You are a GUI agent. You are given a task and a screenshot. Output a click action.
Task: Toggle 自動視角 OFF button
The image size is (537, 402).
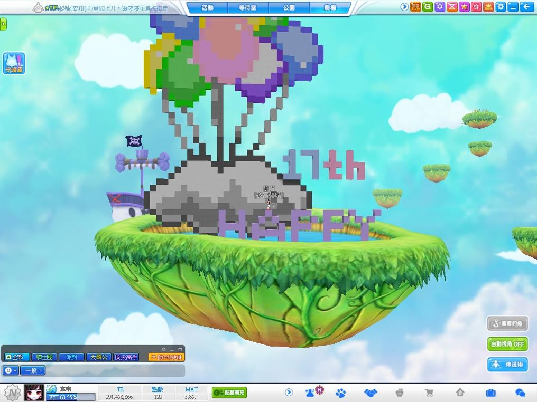(507, 344)
